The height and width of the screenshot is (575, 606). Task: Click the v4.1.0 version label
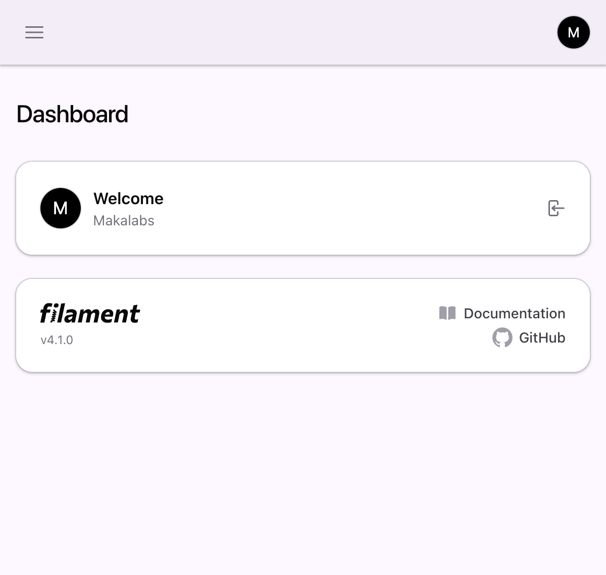[x=57, y=340]
